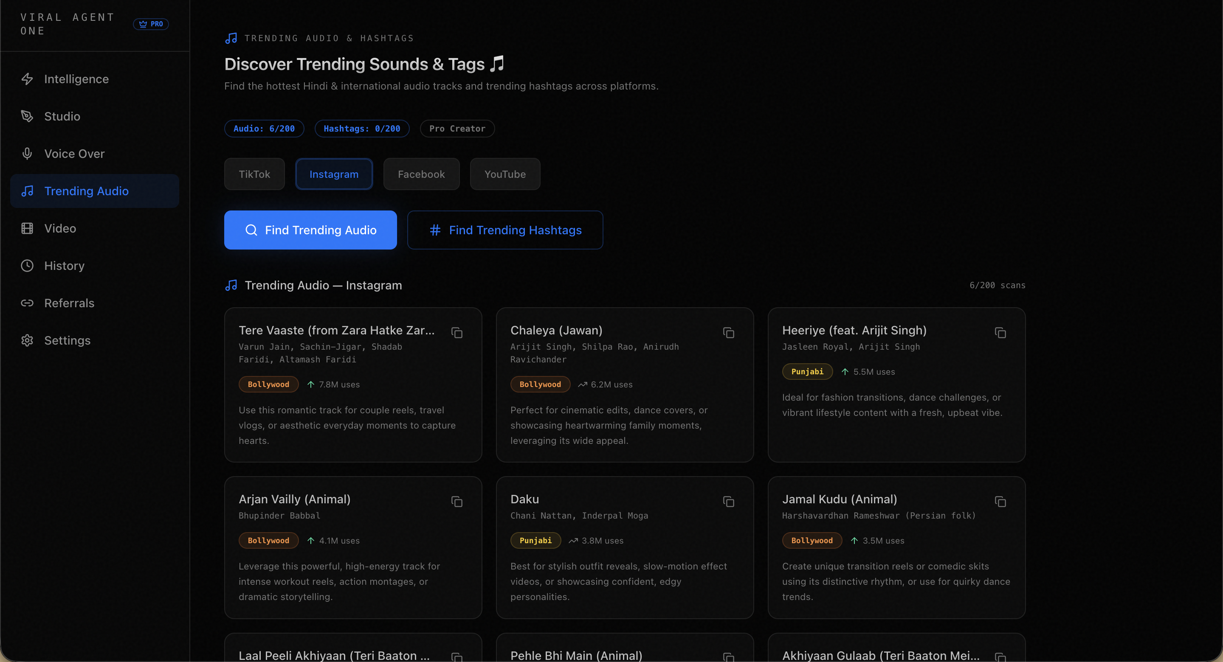Image resolution: width=1223 pixels, height=662 pixels.
Task: Click Find Trending Audio
Action: coord(310,230)
